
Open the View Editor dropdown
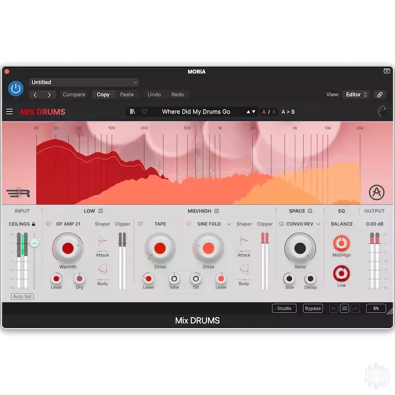pos(356,95)
